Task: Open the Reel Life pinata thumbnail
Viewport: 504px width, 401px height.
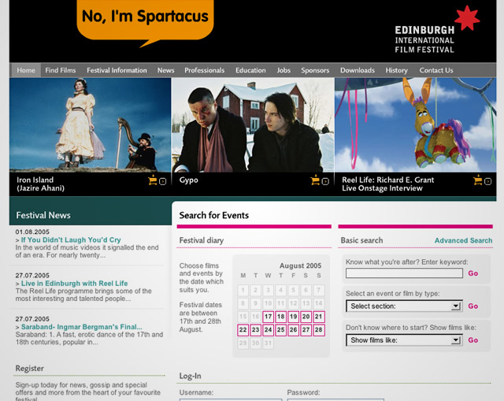Action: 416,124
